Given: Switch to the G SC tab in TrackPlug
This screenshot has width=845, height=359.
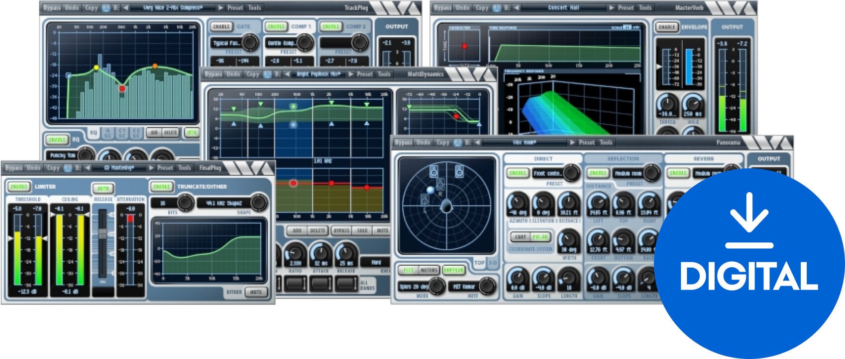Looking at the screenshot, I should pyautogui.click(x=108, y=133).
